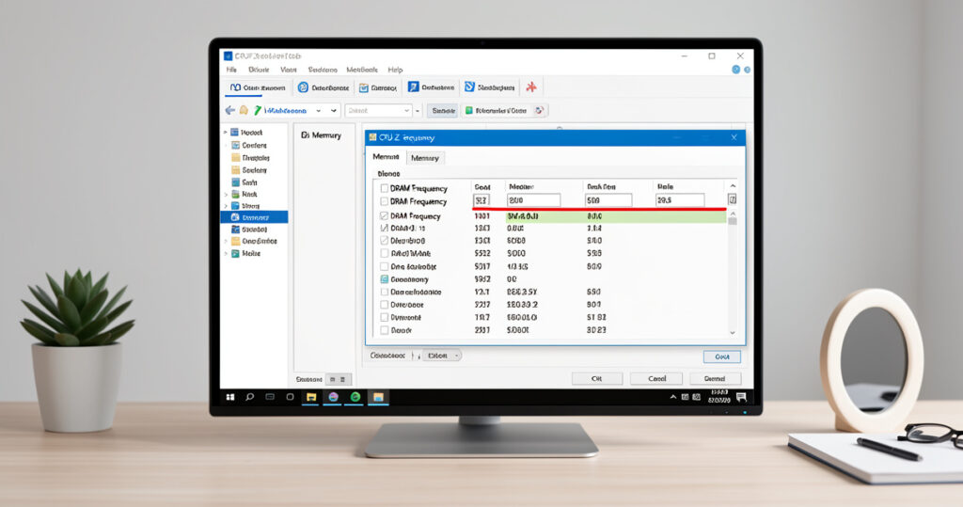The width and height of the screenshot is (963, 507).
Task: Click the blue back arrow in navigation bar
Action: click(229, 110)
